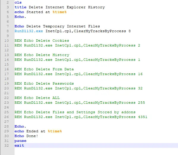Click line number 26 in the gutter
The height and width of the screenshot is (155, 178).
7,117
